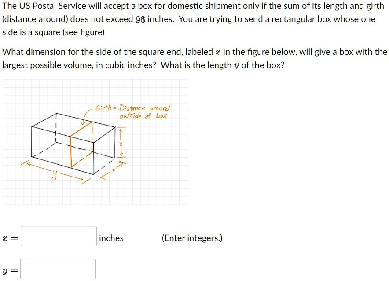389x281 pixels.
Task: Click the 'x =' label before the input
Action: point(9,238)
